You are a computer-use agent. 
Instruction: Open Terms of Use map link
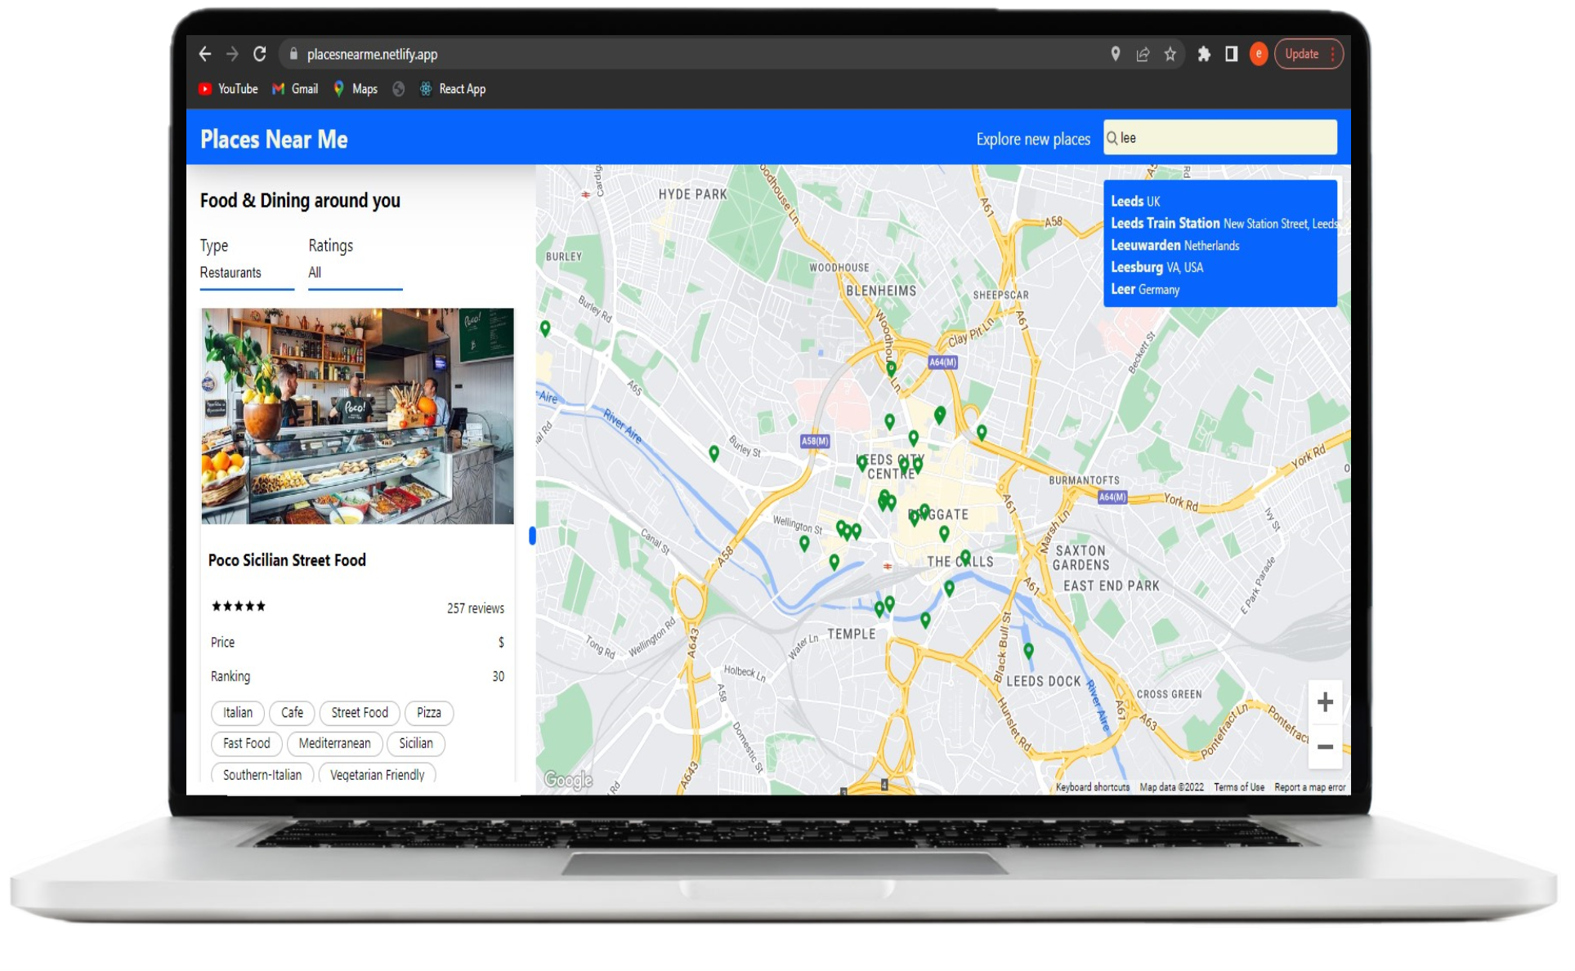(1238, 787)
